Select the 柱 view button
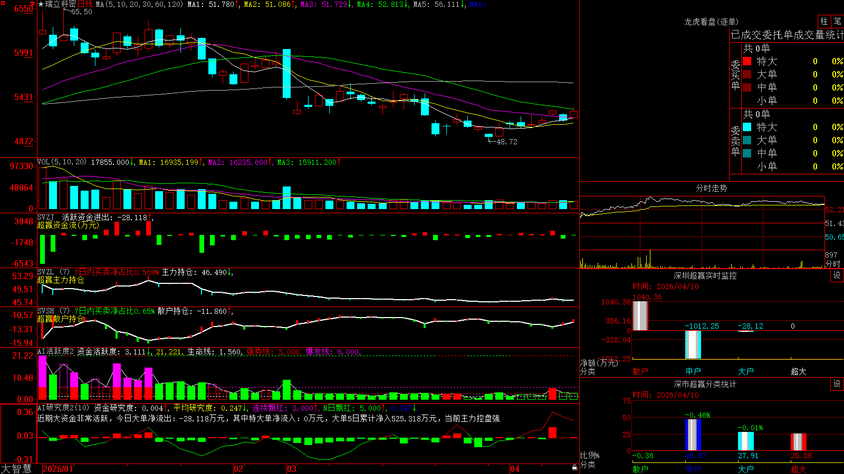Viewport: 844px width, 474px height. [x=824, y=21]
